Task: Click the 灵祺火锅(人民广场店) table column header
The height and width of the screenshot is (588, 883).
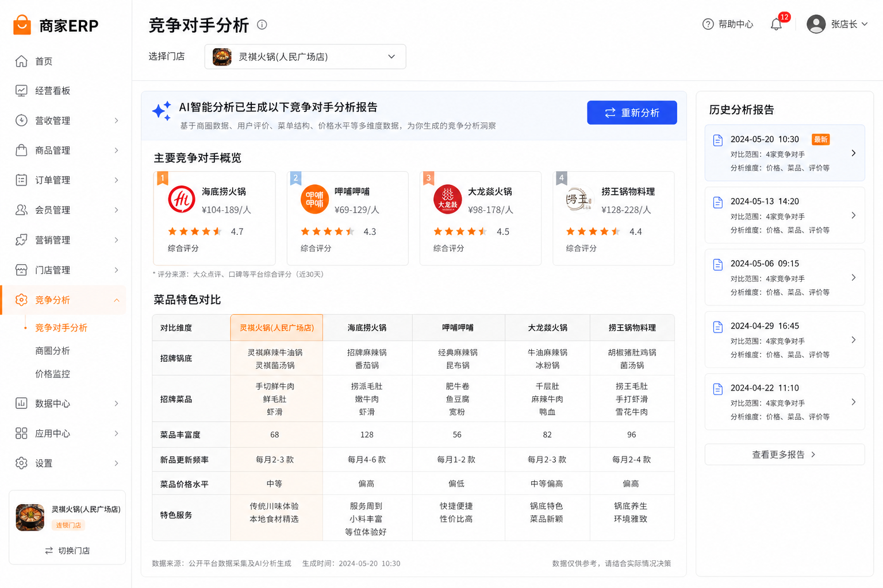Action: click(277, 327)
